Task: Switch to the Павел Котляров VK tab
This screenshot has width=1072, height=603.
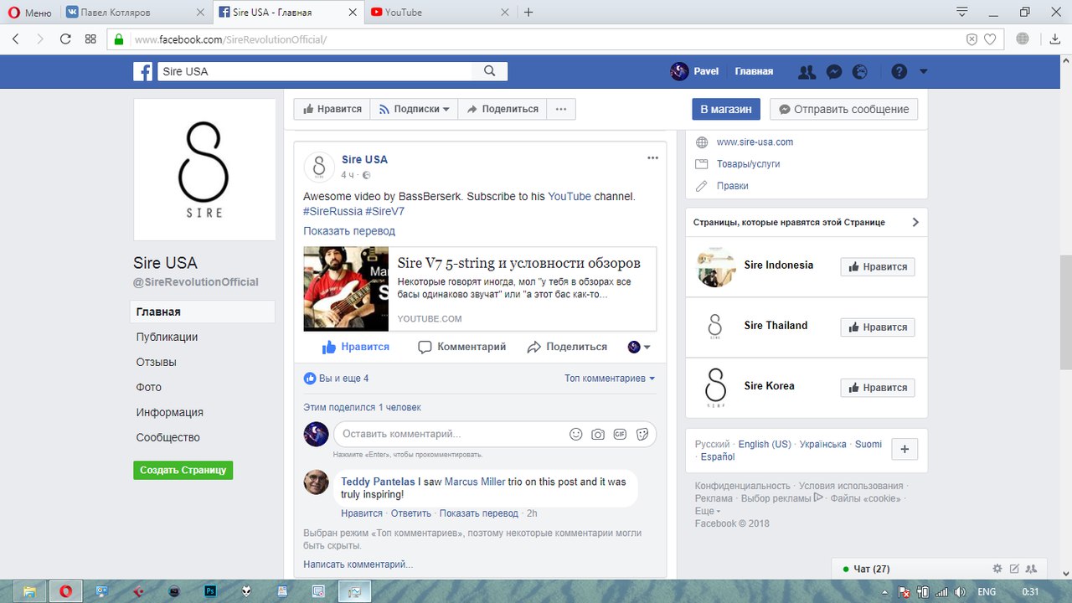Action: pos(135,13)
